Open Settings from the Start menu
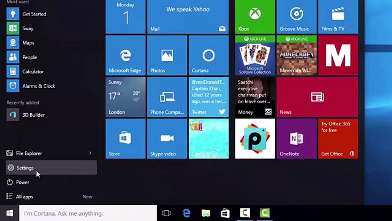This screenshot has height=221, width=392. pos(51,168)
